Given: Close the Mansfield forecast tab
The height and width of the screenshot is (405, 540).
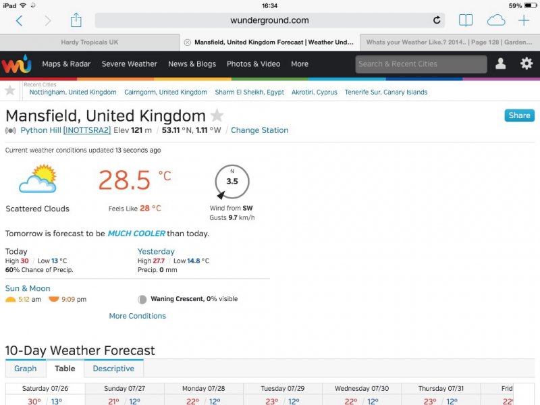Looking at the screenshot, I should 187,43.
